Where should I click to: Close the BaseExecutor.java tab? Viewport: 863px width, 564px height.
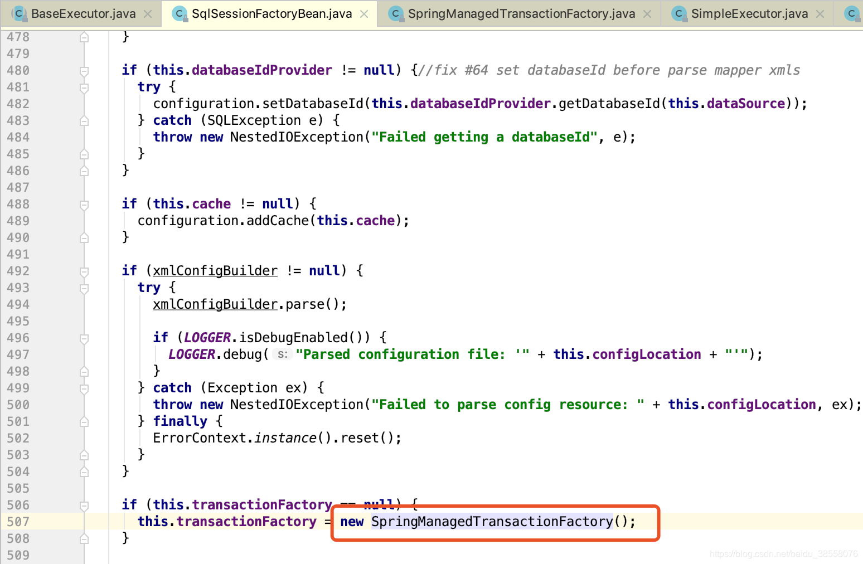pos(148,14)
